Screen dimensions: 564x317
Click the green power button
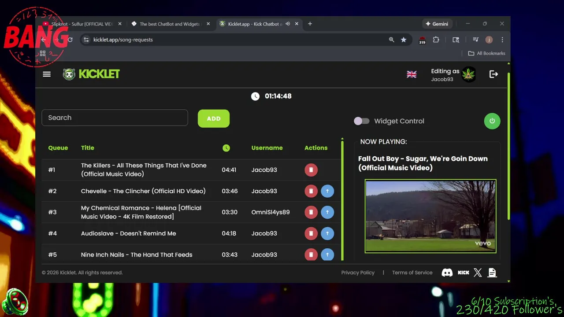point(492,121)
